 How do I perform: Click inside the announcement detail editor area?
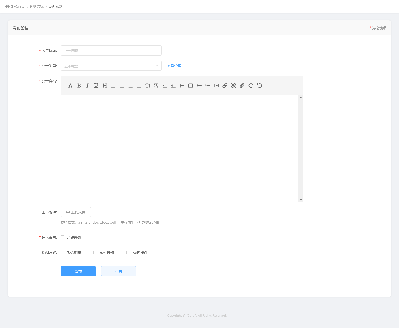coord(180,148)
